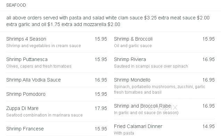
Task: Click the 14.95 price for Fried Calamari
Action: (x=208, y=126)
